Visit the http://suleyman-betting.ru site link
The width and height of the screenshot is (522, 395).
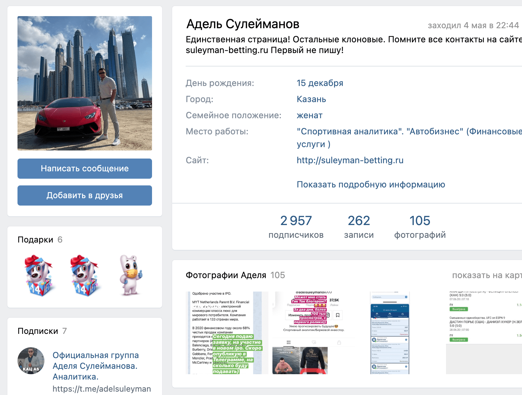(x=350, y=160)
